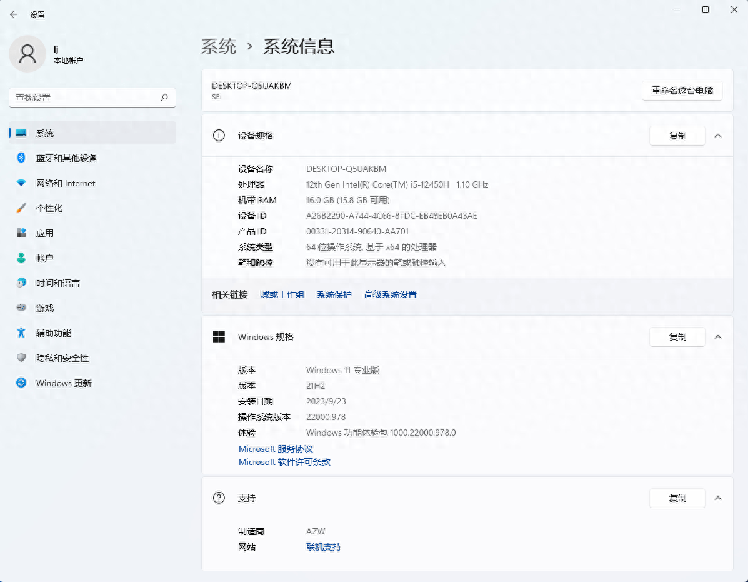Focus the 查找设置 search field
The image size is (748, 582).
point(92,98)
